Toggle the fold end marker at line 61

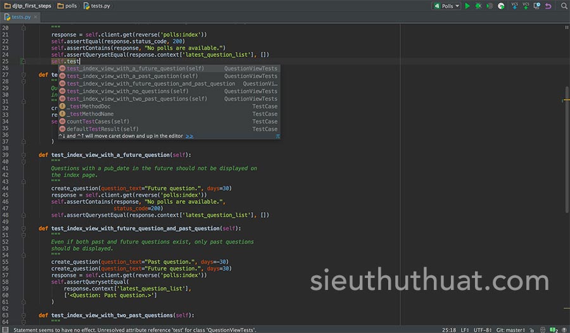[23, 302]
